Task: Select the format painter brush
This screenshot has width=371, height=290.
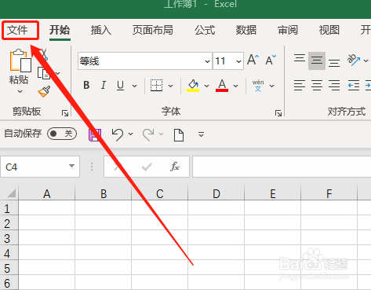Action: 44,91
